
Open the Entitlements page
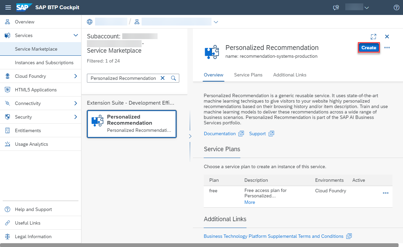pos(28,130)
